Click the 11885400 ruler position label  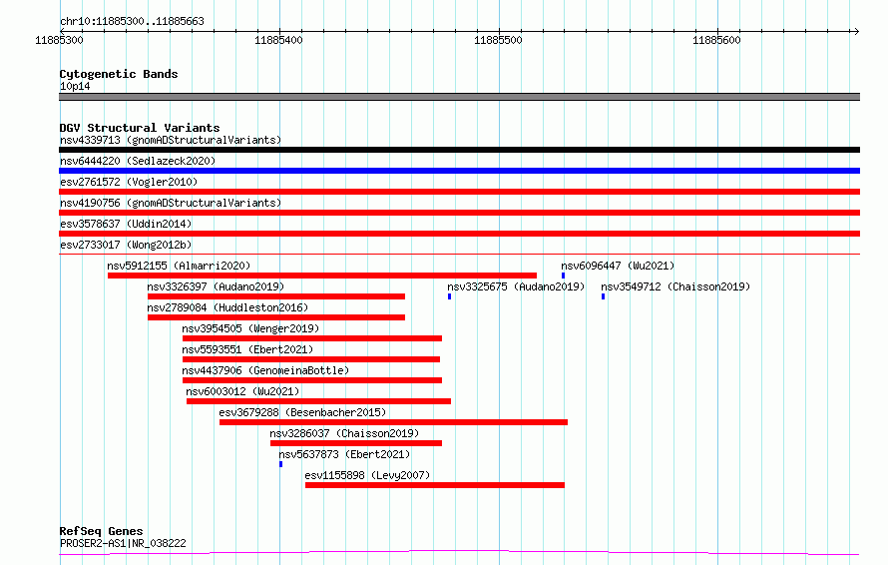(x=278, y=40)
